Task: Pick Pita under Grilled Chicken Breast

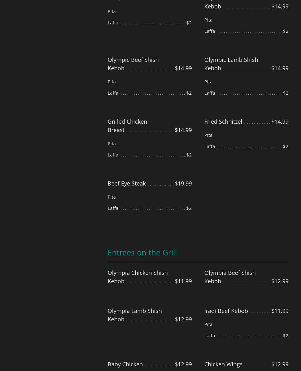Action: tap(112, 143)
